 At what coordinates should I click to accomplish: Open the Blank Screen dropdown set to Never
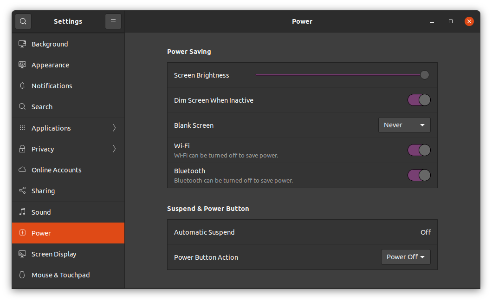pos(404,125)
